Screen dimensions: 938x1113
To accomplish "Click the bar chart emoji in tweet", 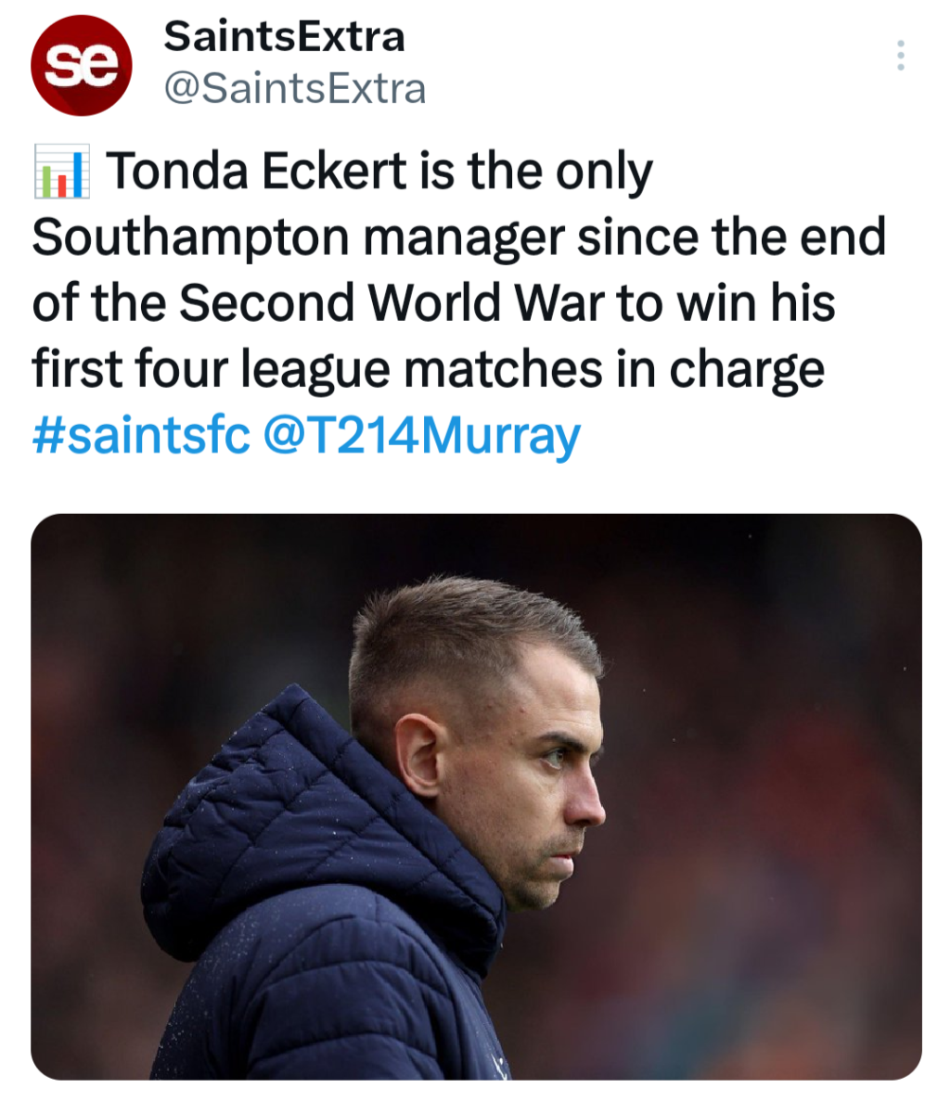I will point(61,172).
